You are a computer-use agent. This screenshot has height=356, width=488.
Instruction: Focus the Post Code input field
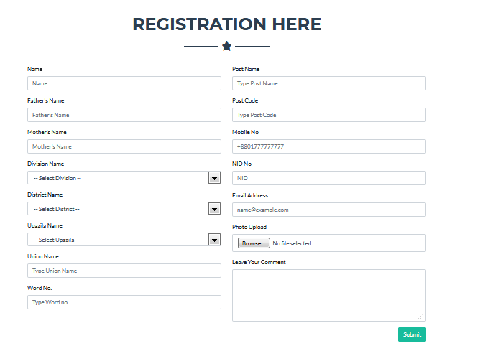[328, 115]
